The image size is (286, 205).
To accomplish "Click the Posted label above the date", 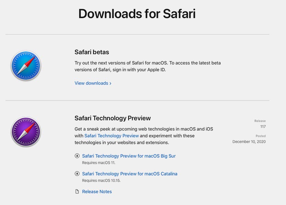I will click(x=260, y=136).
